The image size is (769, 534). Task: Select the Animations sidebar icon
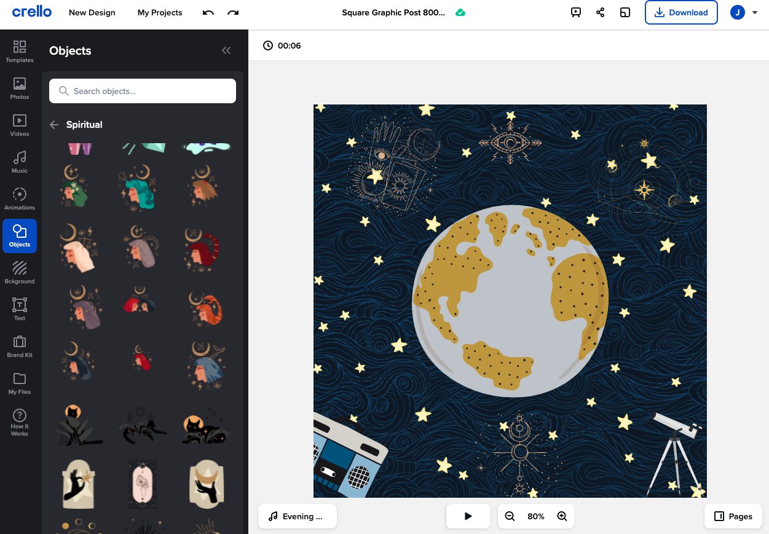click(19, 198)
